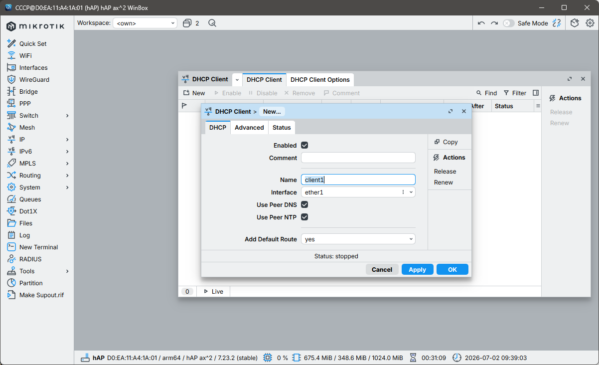
Task: Switch to the Status tab in dialog
Action: pos(282,127)
